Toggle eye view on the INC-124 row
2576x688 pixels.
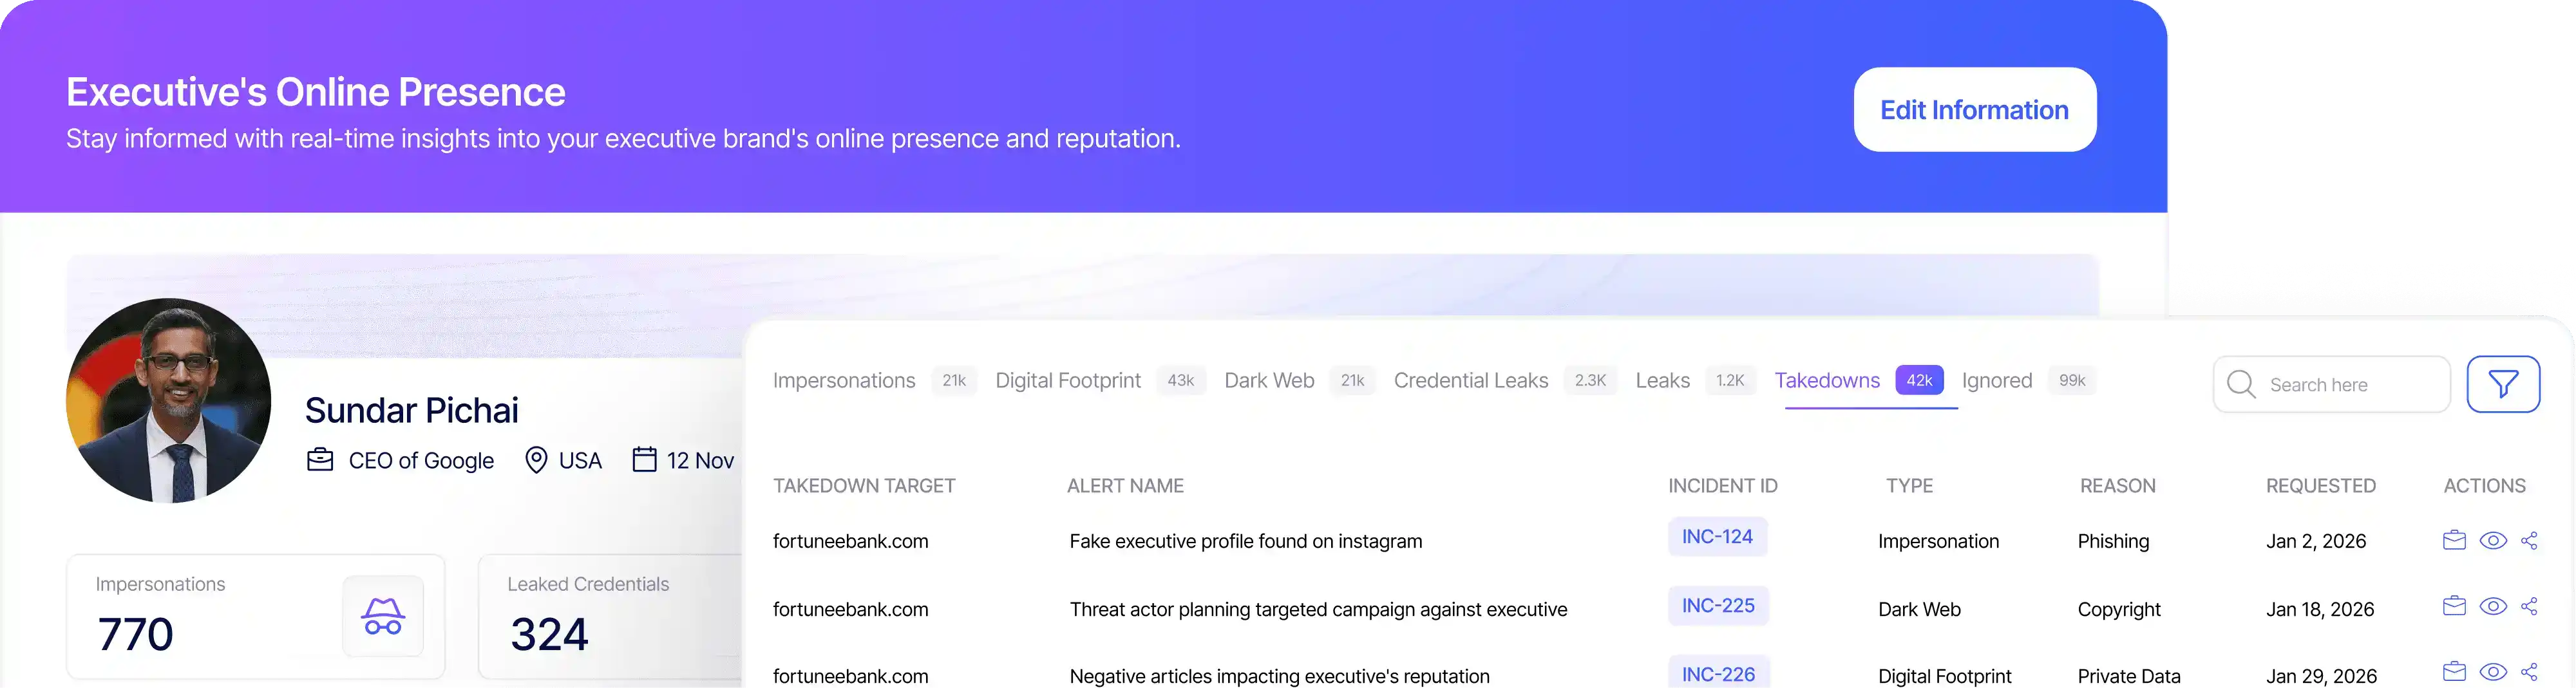2493,540
